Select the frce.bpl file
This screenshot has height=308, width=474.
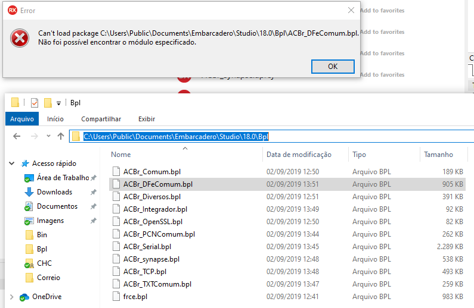135,297
